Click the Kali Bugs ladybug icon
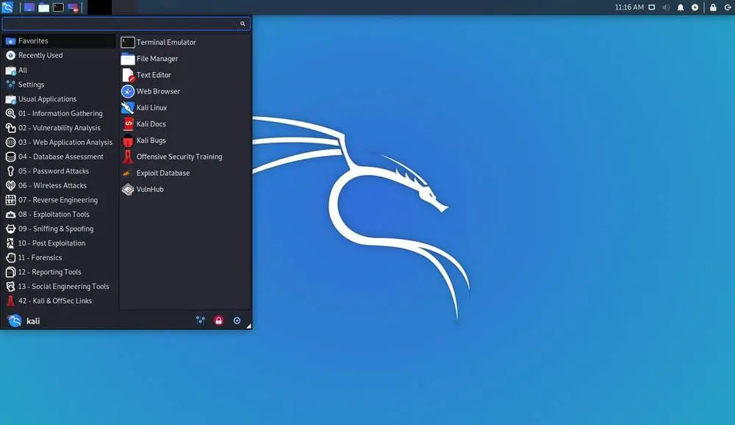 click(x=128, y=140)
